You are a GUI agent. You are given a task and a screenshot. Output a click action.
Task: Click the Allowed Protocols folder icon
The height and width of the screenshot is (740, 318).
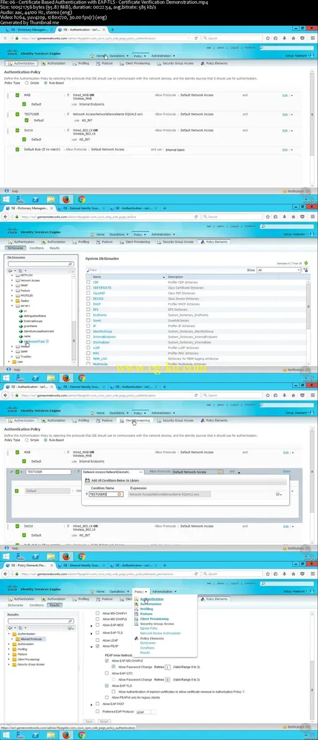[17, 639]
